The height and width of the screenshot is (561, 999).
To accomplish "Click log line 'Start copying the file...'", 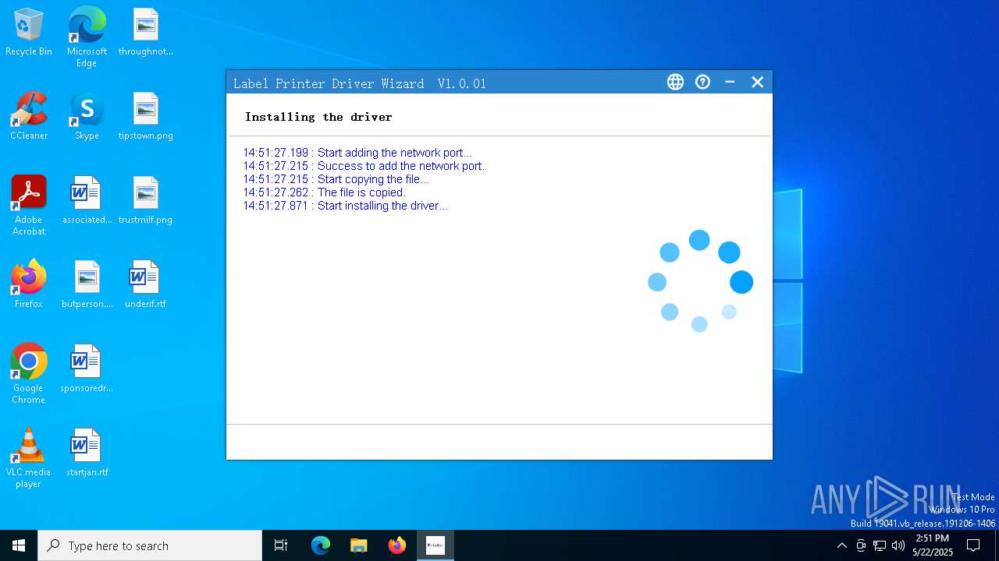I will (336, 179).
